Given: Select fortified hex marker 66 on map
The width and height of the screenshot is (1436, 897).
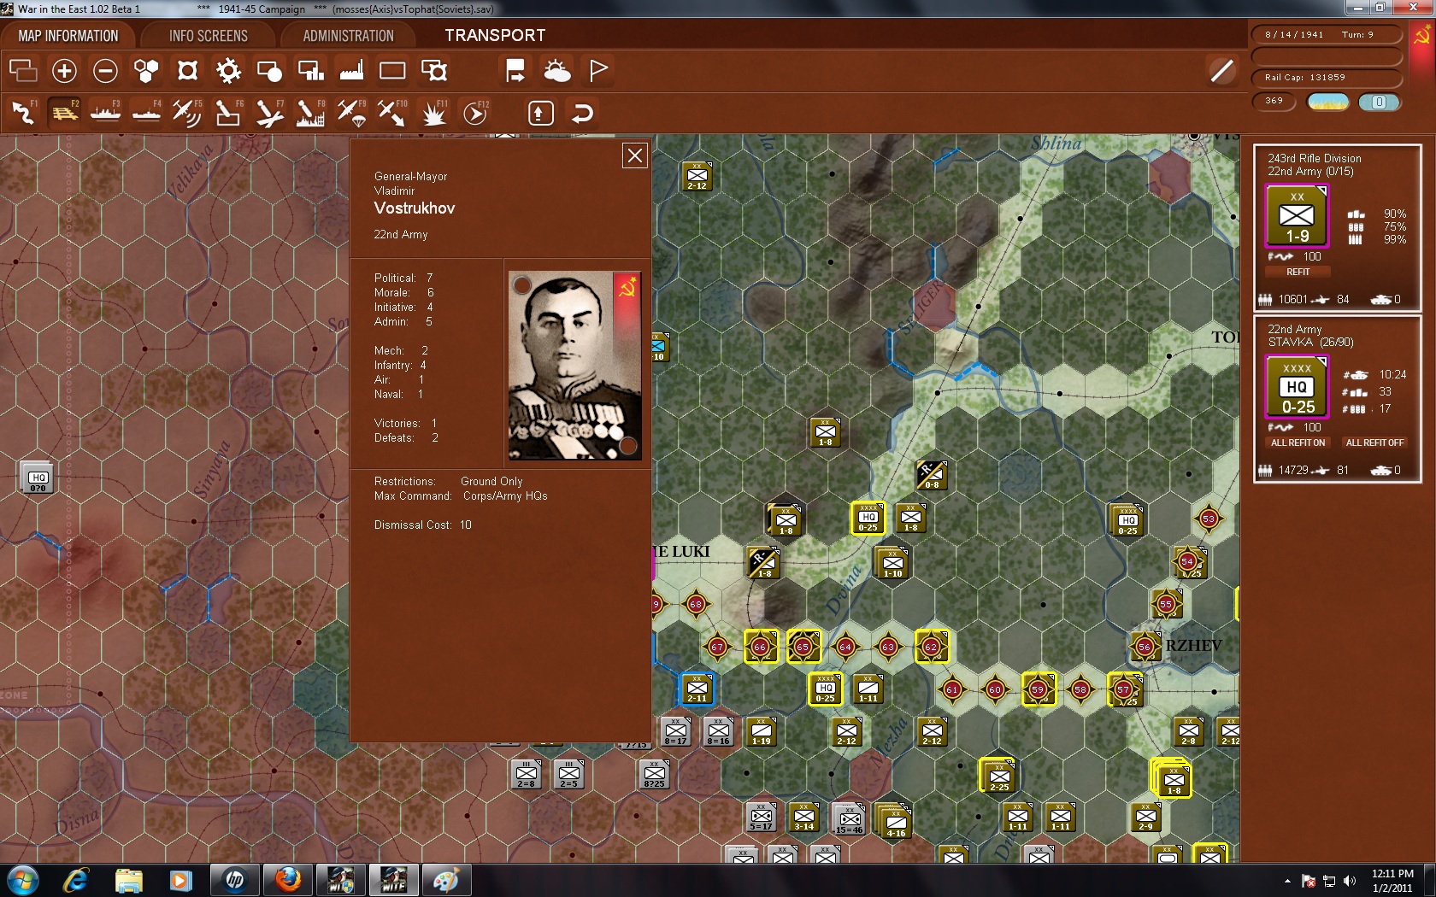Looking at the screenshot, I should click(760, 647).
